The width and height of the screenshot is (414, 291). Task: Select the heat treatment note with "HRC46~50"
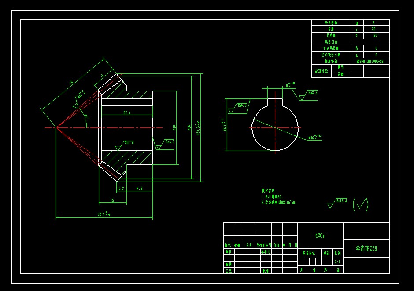(x=279, y=203)
